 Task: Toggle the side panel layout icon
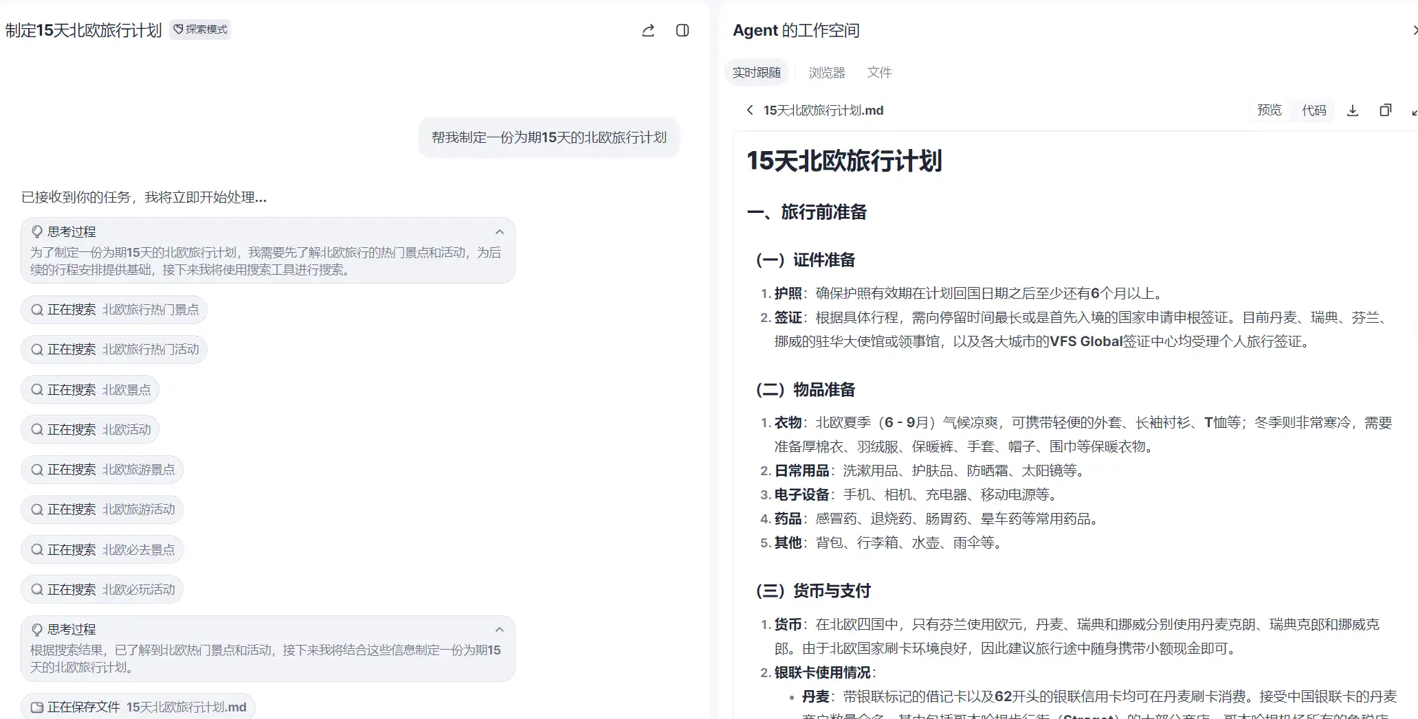click(682, 30)
